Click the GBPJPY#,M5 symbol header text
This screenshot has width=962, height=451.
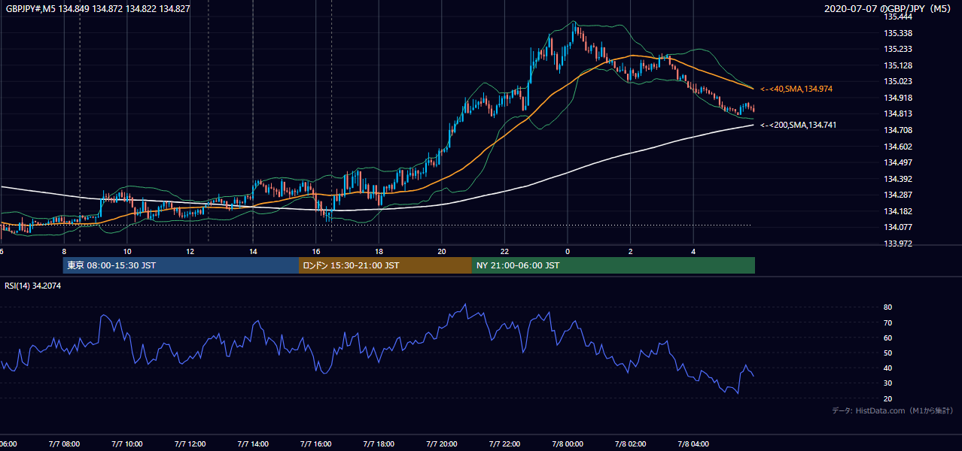tap(98, 9)
